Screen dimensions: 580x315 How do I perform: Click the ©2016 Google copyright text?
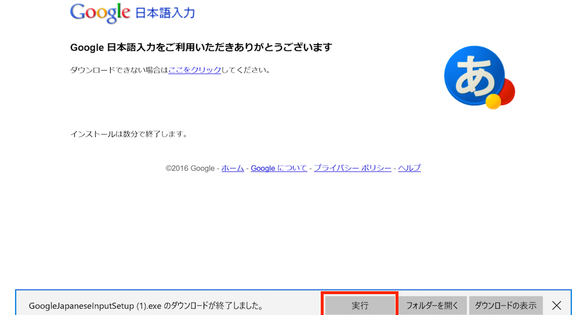tap(190, 169)
